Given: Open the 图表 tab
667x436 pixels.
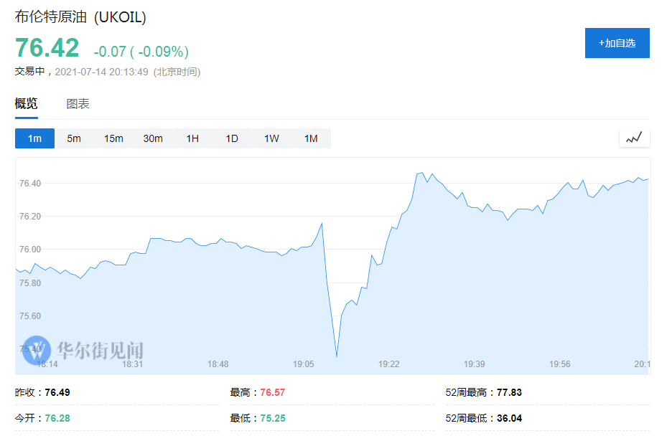Looking at the screenshot, I should pos(78,104).
